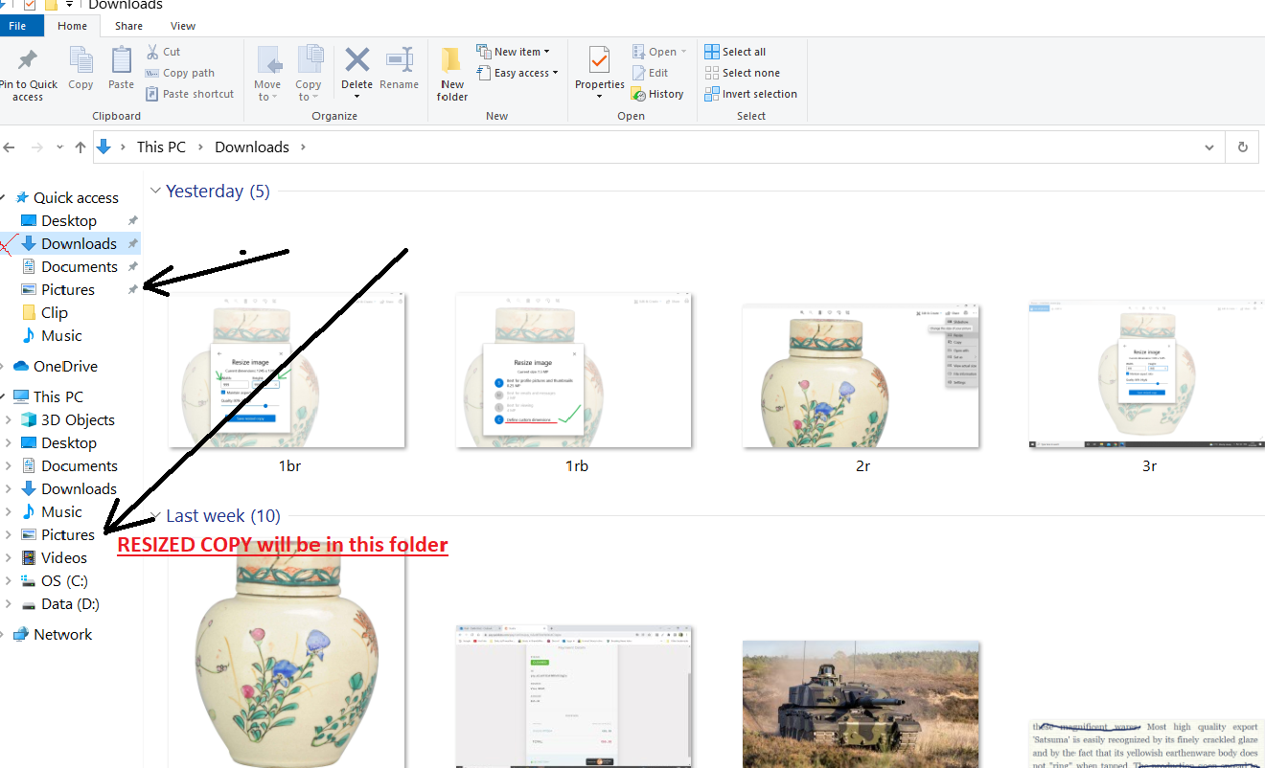Collapse the Yesterday file group
Viewport: 1265px width, 768px height.
155,192
